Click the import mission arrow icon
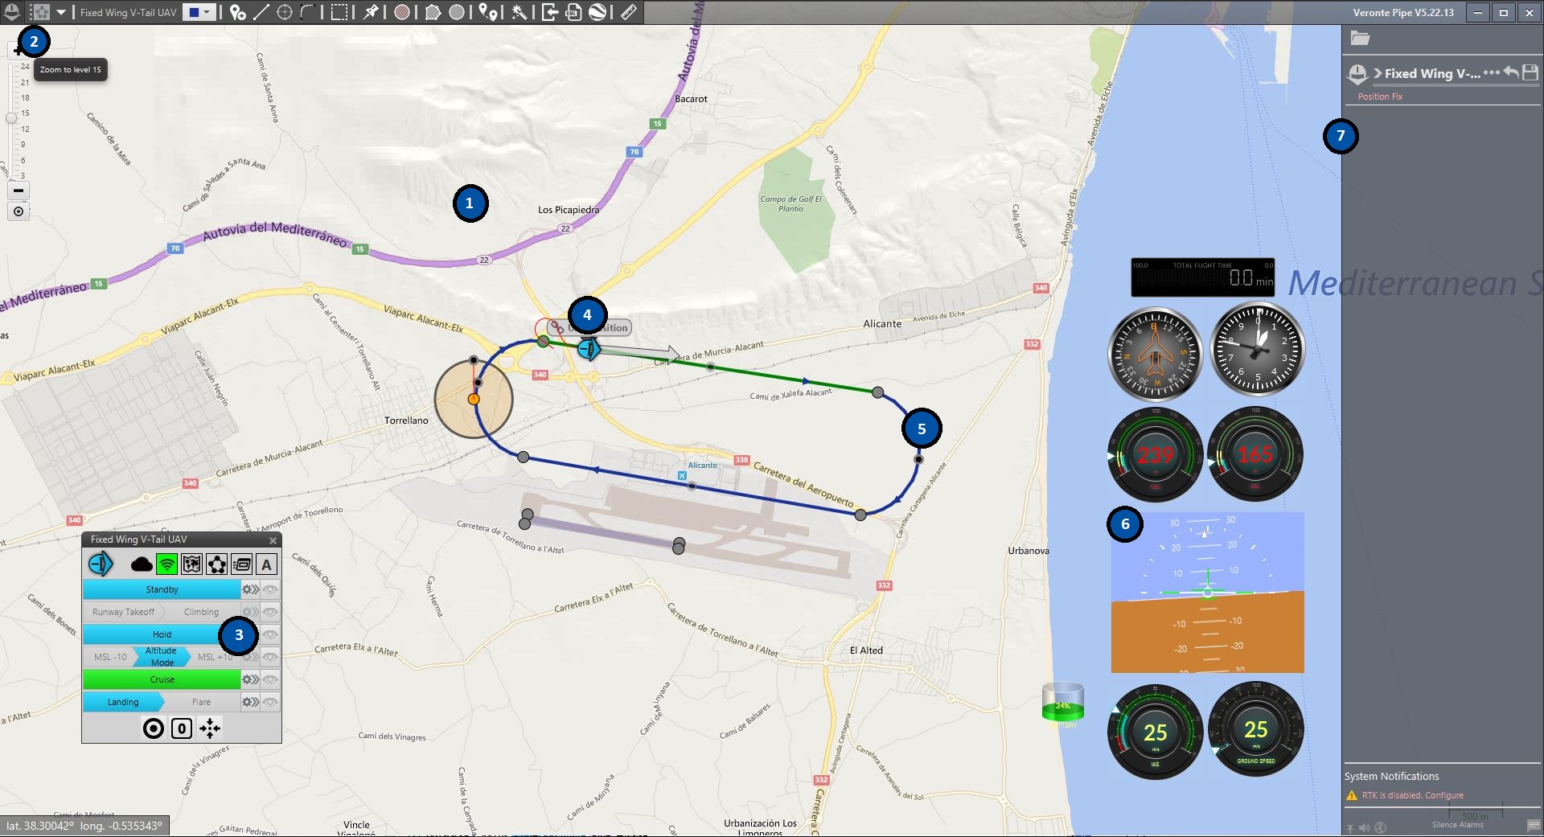Screen dimensions: 1544x837 pos(549,12)
